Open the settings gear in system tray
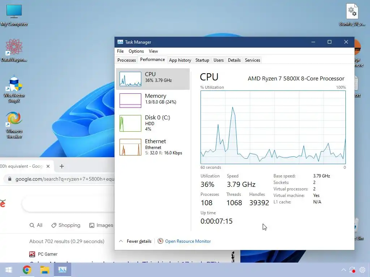Screen dimensions: 370x277 coord(362,270)
